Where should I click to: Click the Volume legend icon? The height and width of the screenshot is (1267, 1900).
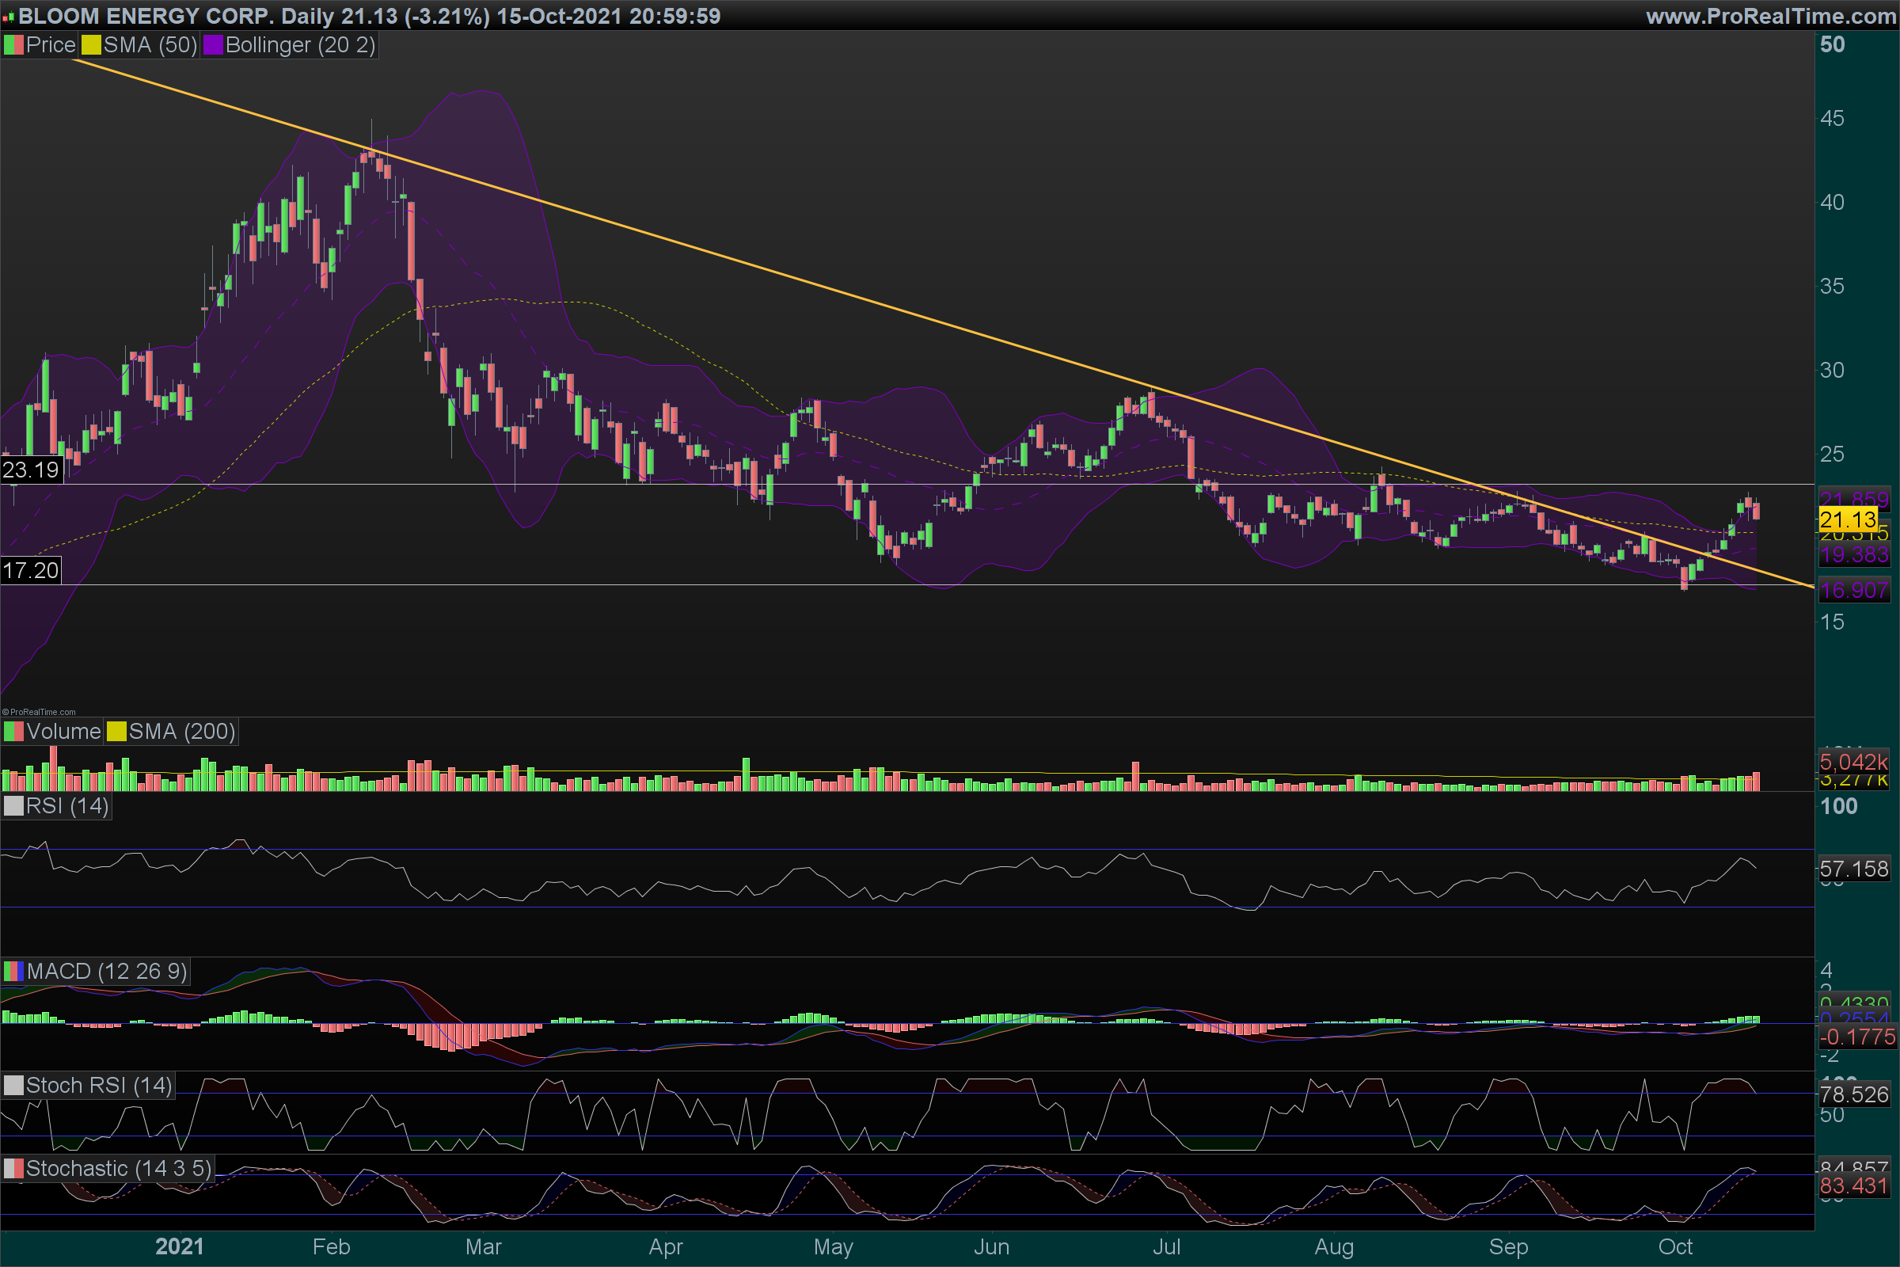(13, 732)
